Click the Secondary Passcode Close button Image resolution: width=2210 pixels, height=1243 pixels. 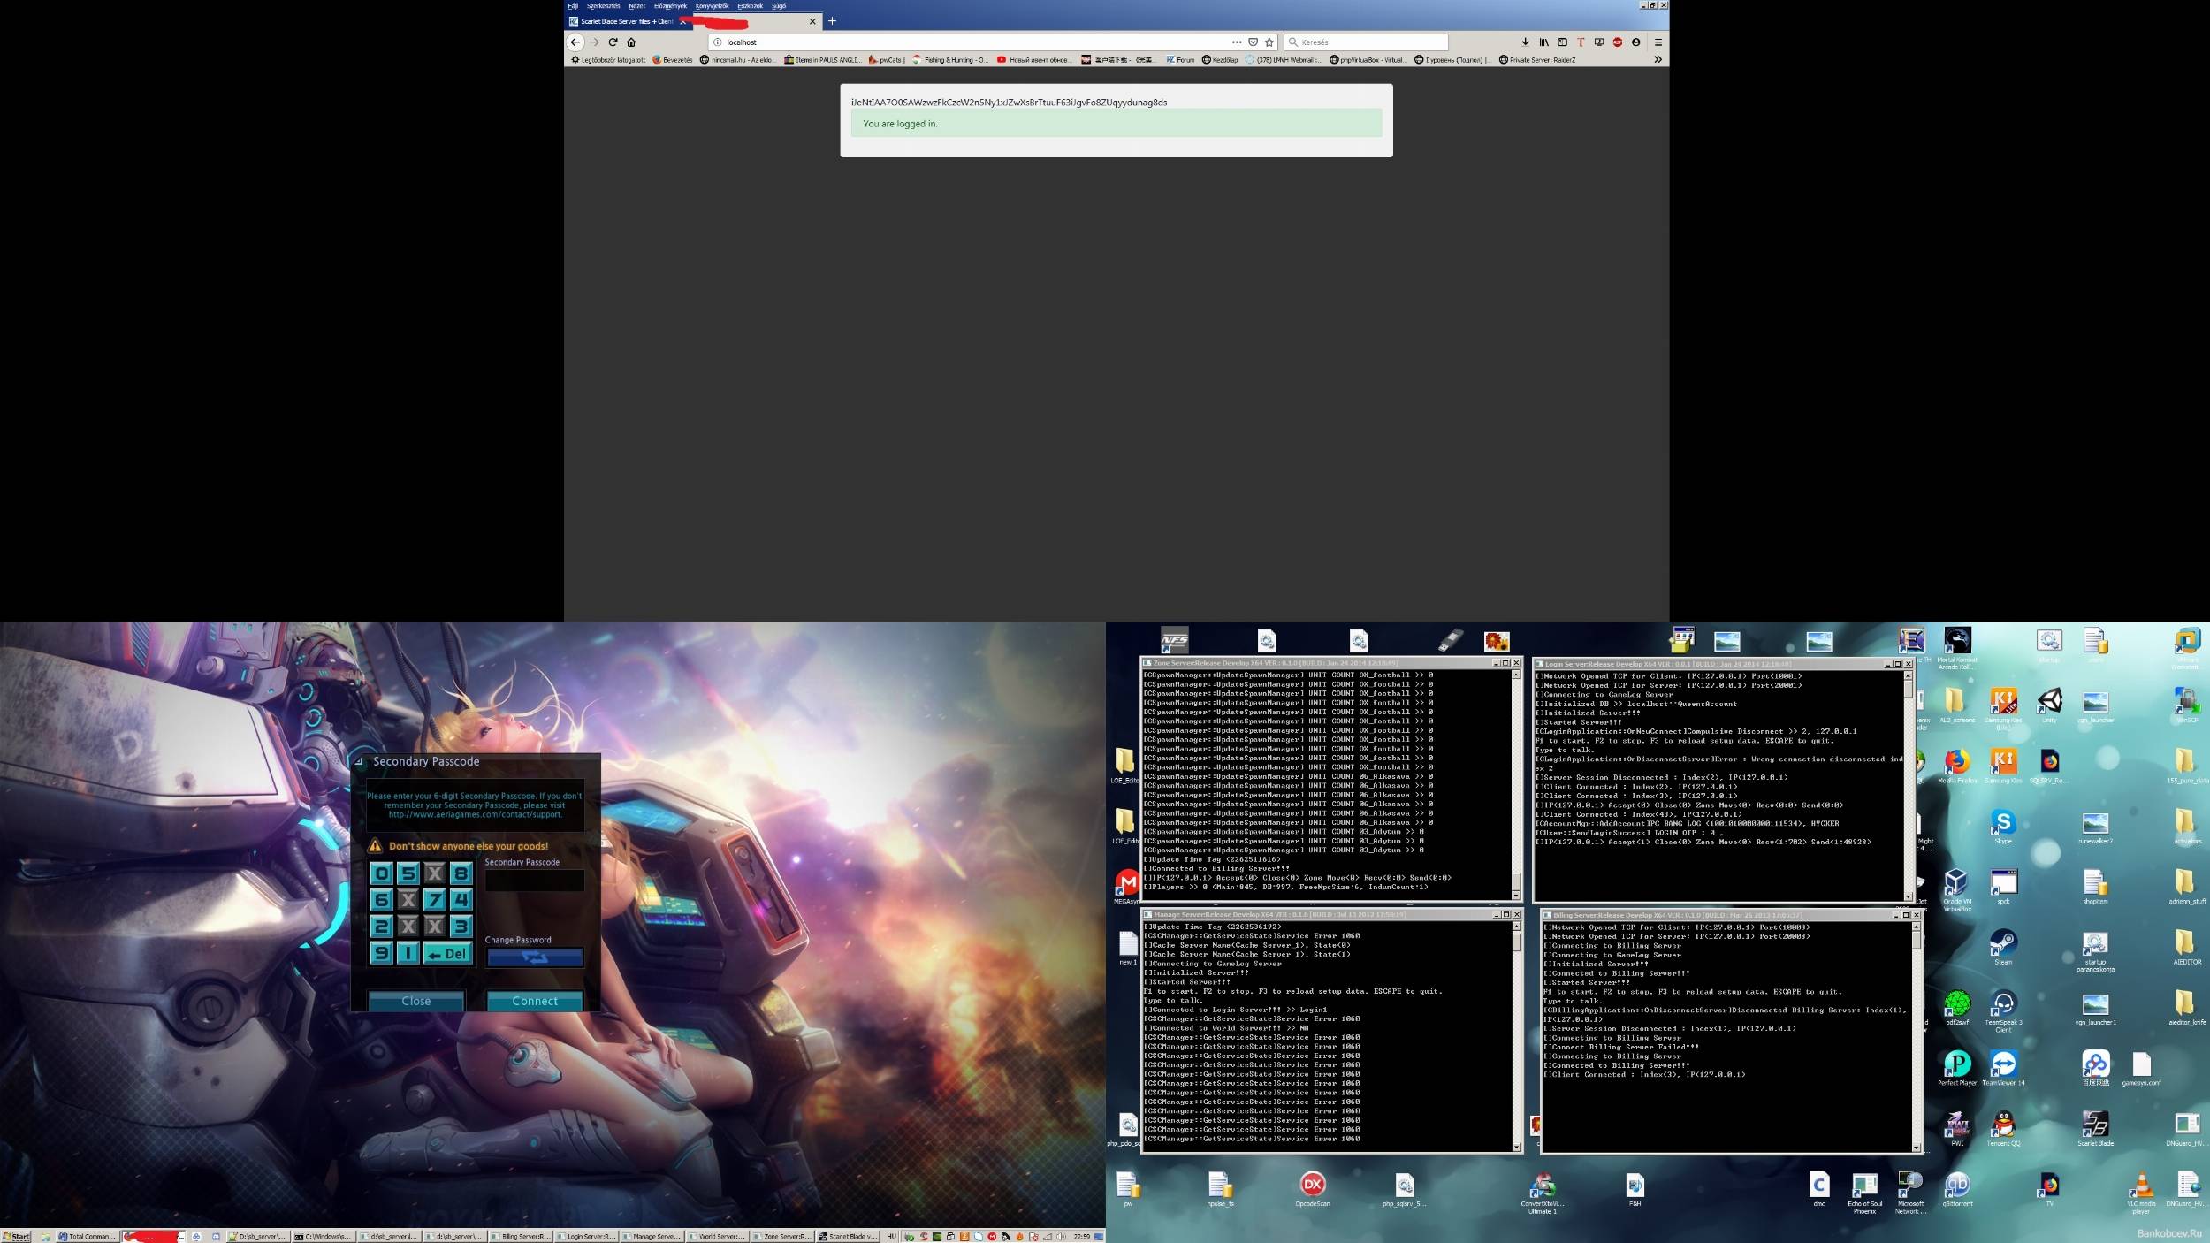417,1000
